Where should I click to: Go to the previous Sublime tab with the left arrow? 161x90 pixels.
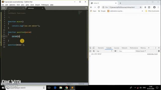[x=3, y=8]
